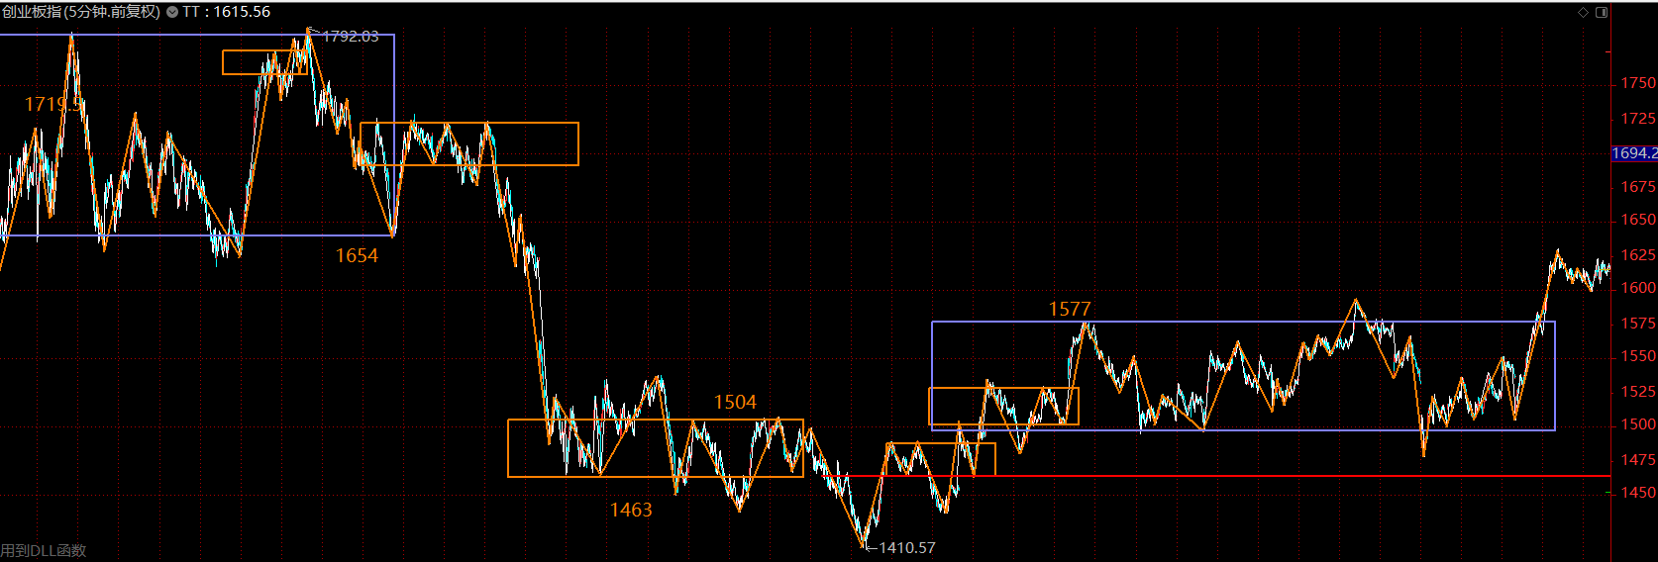Click the 创业板指(5分钟.前复权) chart title
Screen dimensions: 1658x562
pyautogui.click(x=81, y=12)
